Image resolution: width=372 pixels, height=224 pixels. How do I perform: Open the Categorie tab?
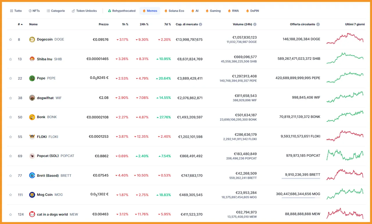tap(56, 11)
